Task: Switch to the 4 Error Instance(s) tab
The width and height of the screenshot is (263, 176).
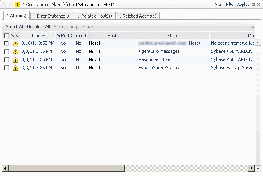Action: click(x=52, y=16)
